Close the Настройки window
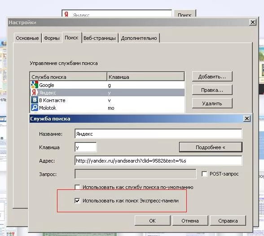Viewport: 264px width, 236px height. pos(252,22)
